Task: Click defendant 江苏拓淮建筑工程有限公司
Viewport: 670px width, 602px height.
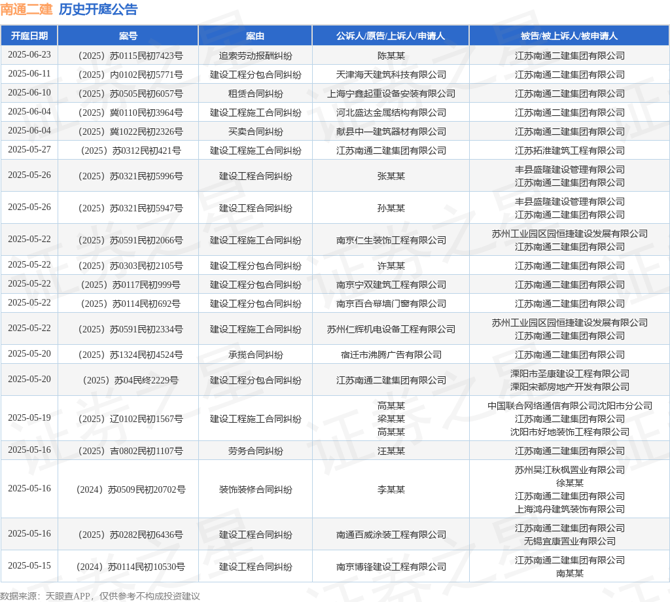Action: click(x=570, y=150)
